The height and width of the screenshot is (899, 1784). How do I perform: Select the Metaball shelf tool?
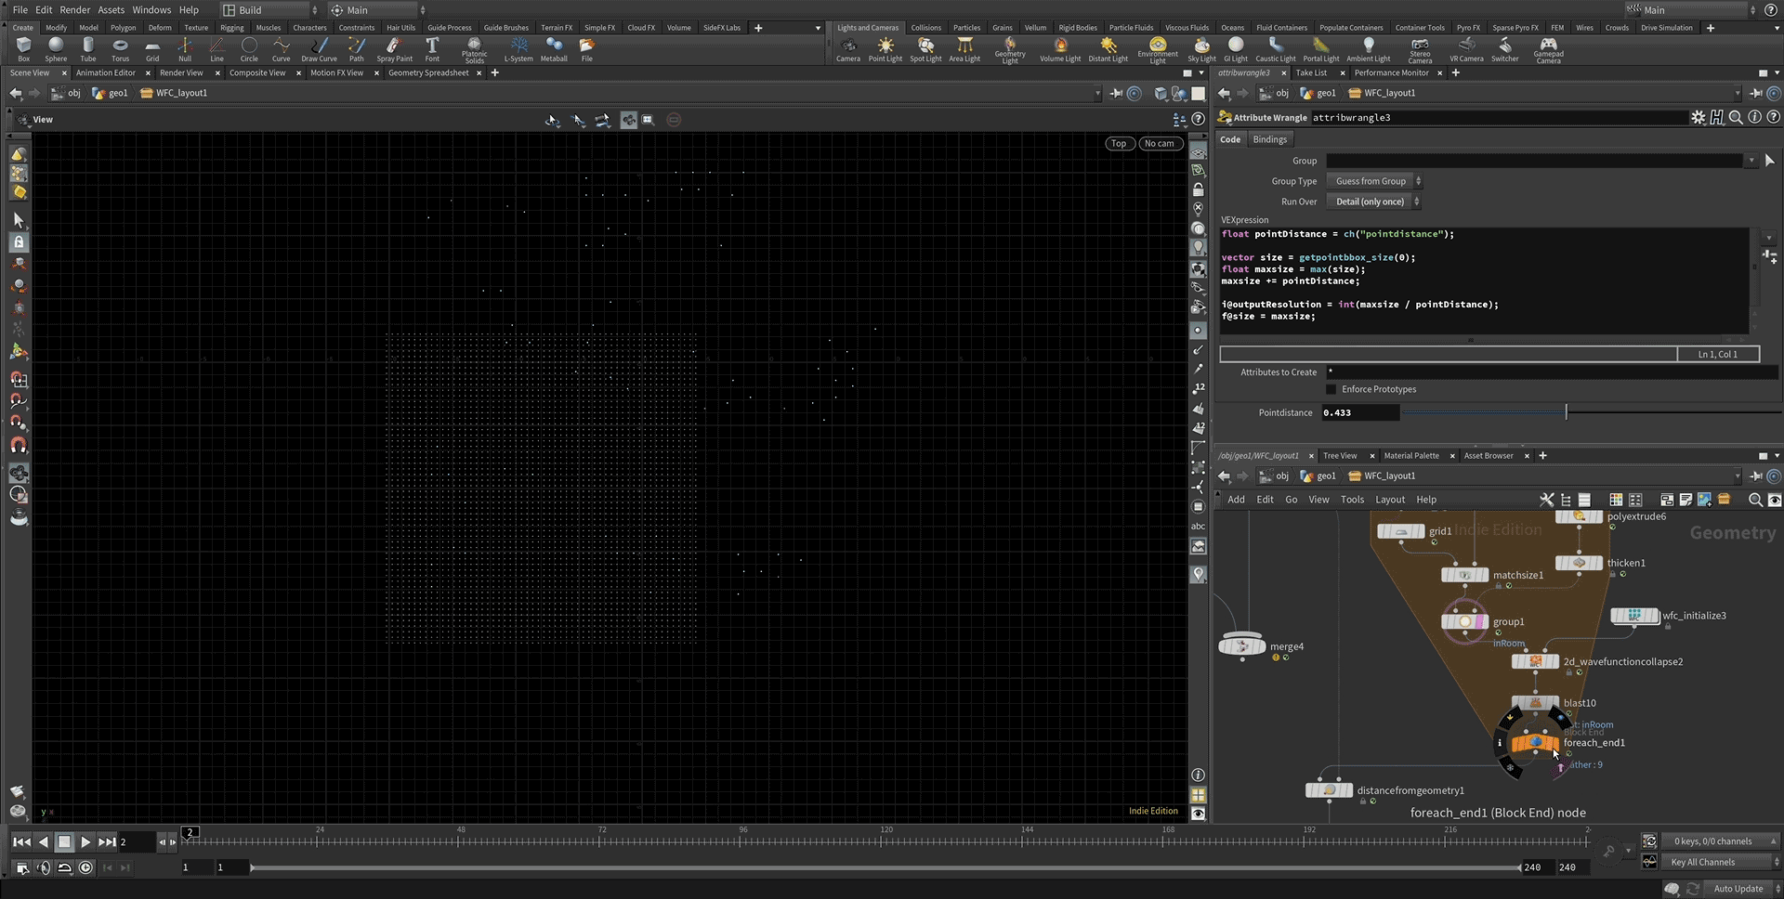pos(554,49)
